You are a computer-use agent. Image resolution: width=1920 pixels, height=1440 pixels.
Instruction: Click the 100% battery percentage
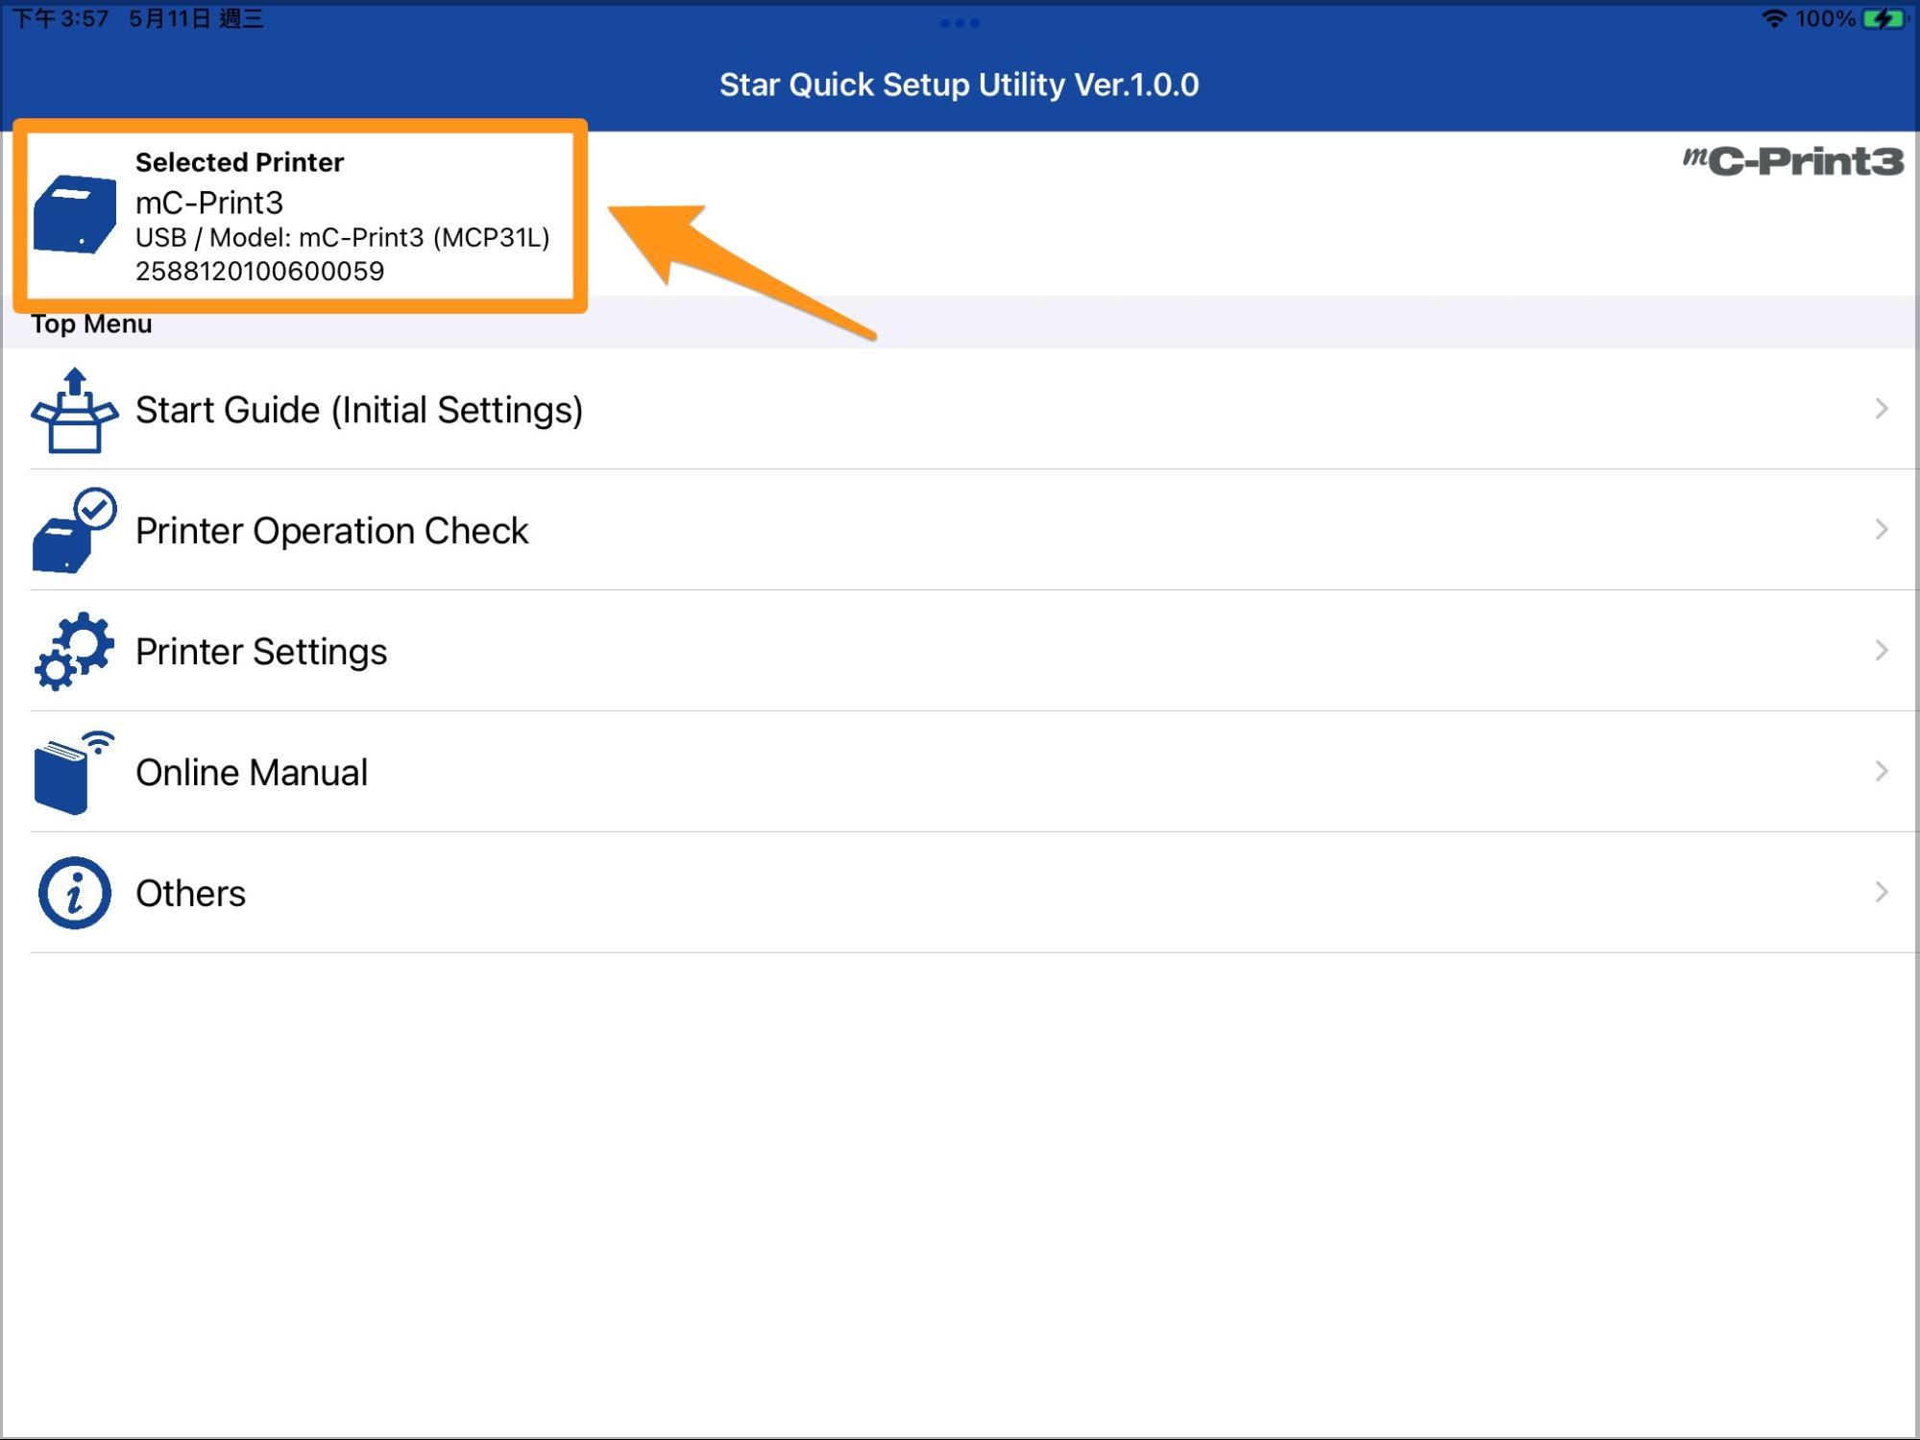pos(1825,18)
